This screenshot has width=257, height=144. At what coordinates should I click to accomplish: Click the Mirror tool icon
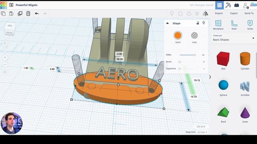pyautogui.click(x=205, y=14)
